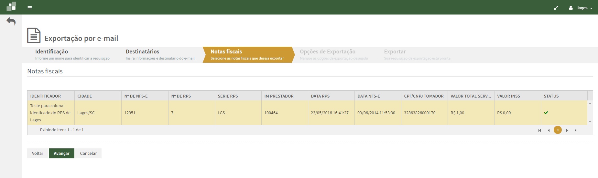Go to next page of the grid
The height and width of the screenshot is (178, 598).
pyautogui.click(x=567, y=130)
